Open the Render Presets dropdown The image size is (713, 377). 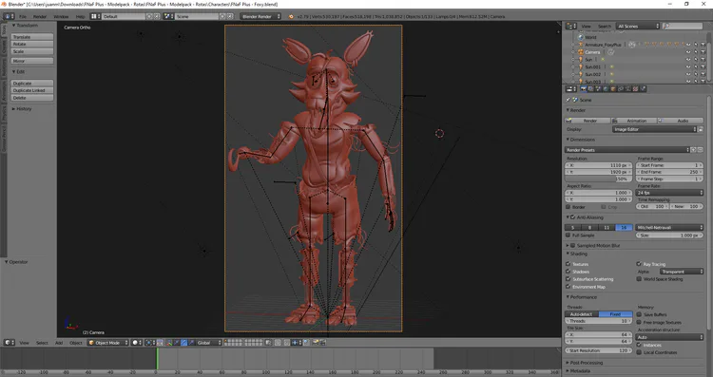coord(627,150)
